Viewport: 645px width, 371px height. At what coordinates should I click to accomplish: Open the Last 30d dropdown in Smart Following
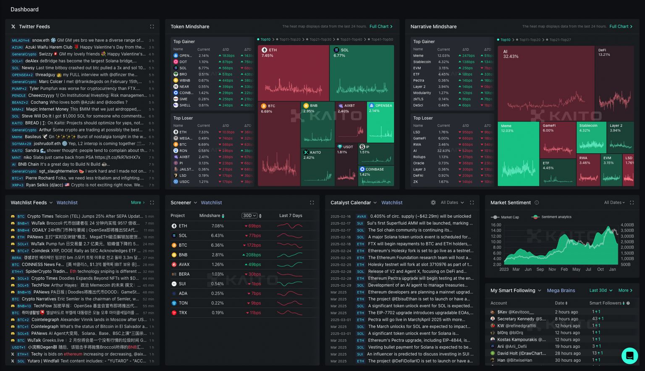pos(601,290)
